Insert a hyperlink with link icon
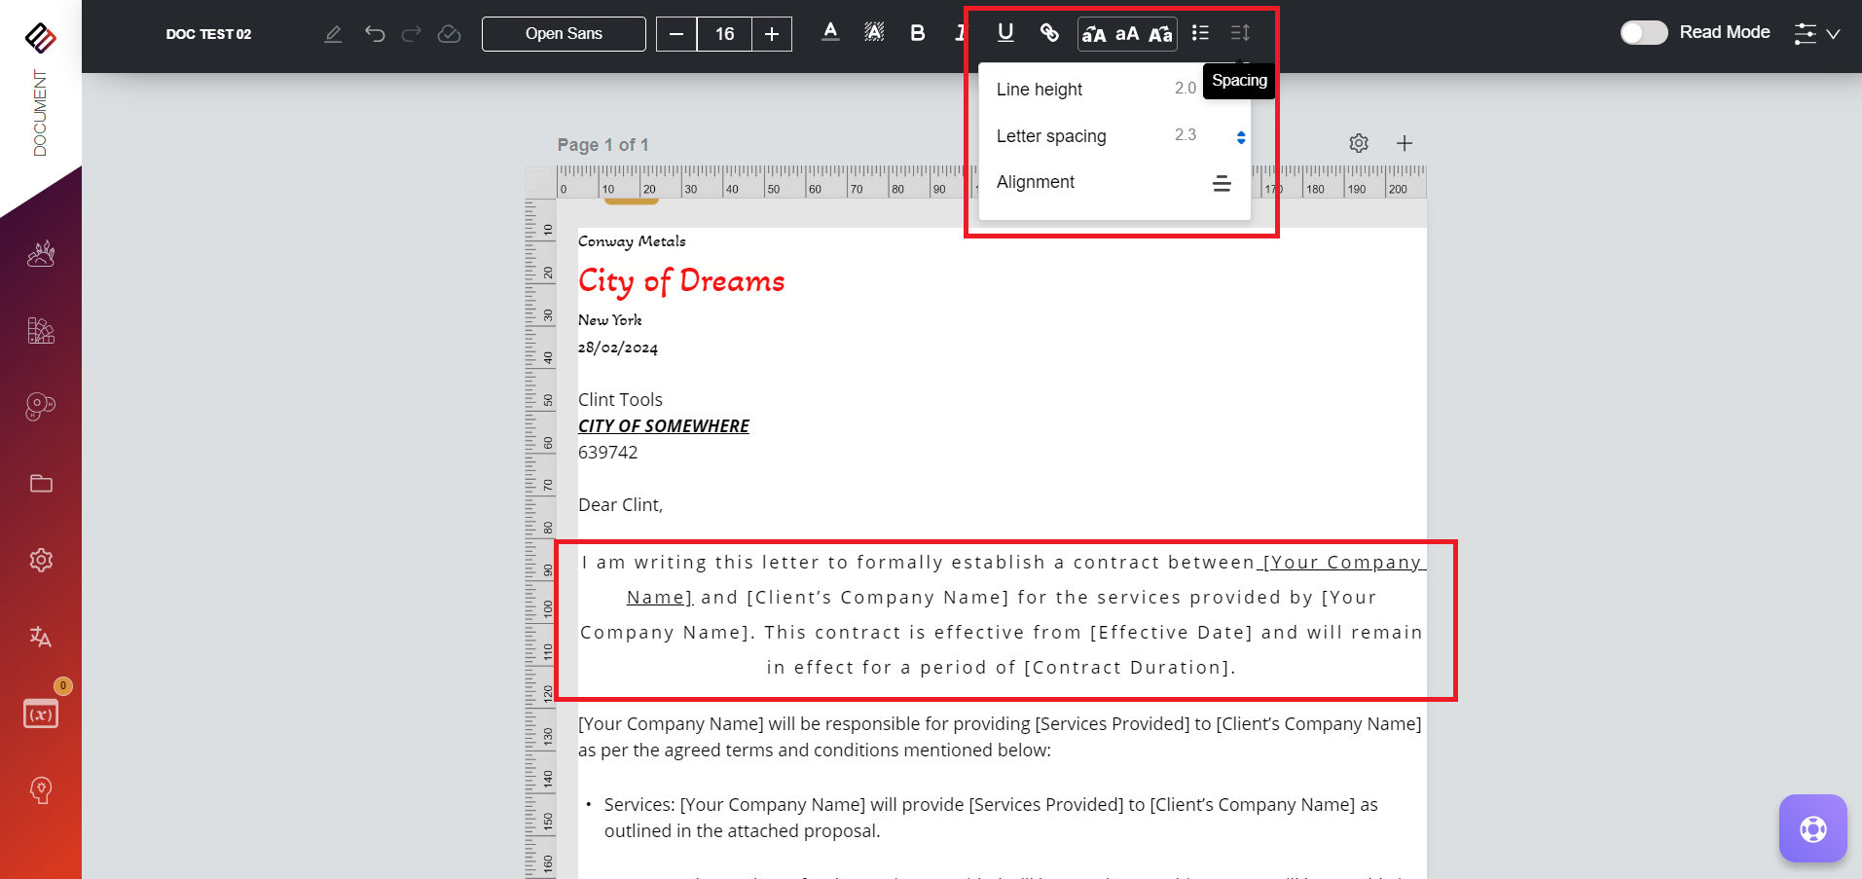This screenshot has width=1862, height=879. pyautogui.click(x=1049, y=33)
